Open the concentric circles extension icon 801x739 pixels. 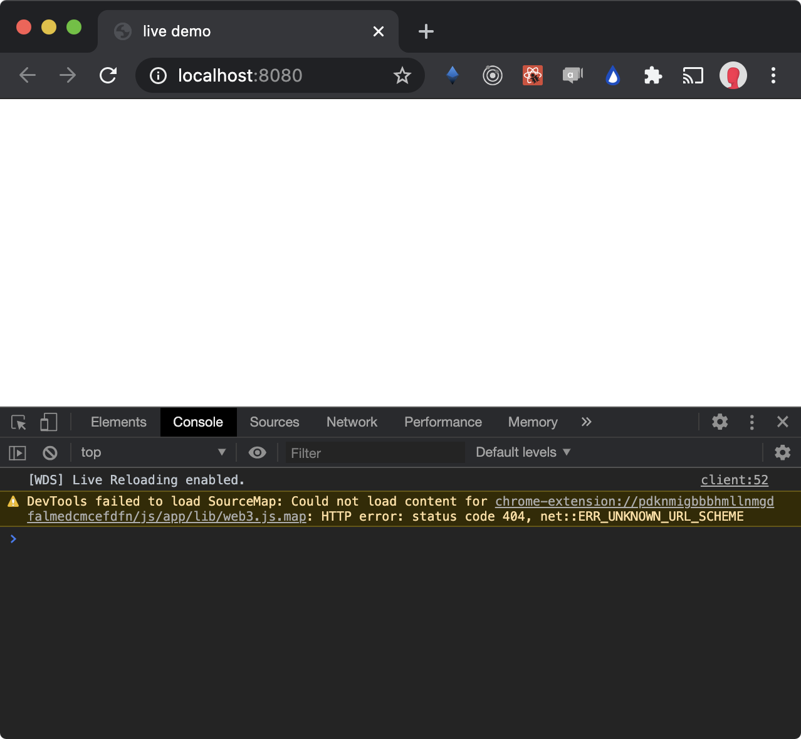pos(493,76)
